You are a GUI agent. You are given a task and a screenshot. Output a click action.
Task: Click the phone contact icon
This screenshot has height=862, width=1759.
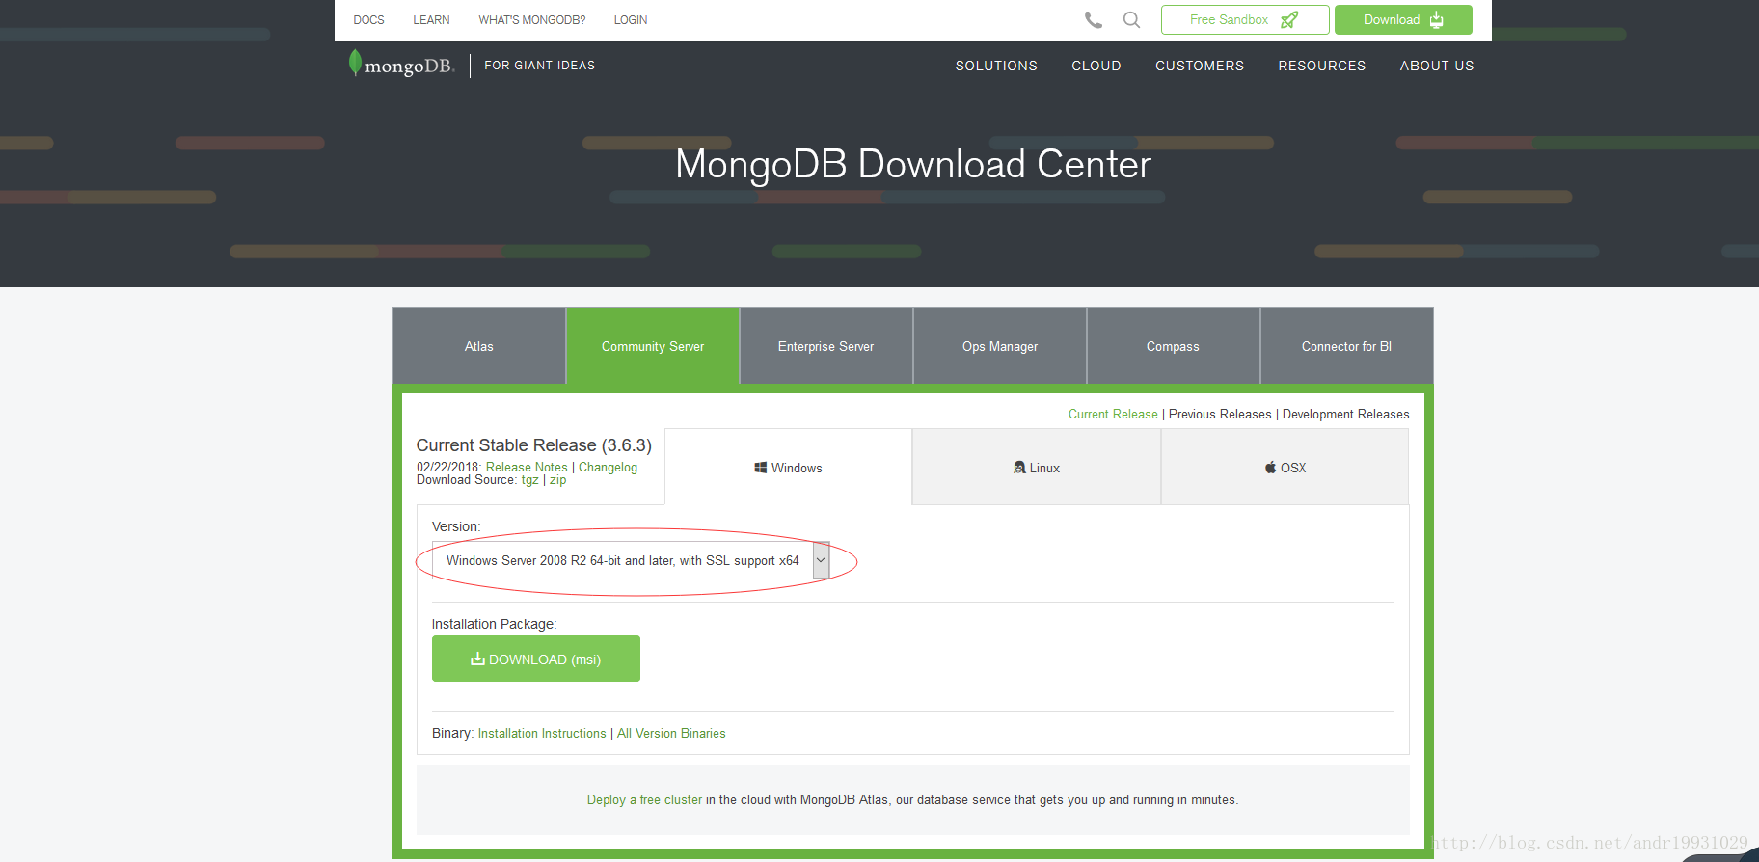[x=1094, y=19]
